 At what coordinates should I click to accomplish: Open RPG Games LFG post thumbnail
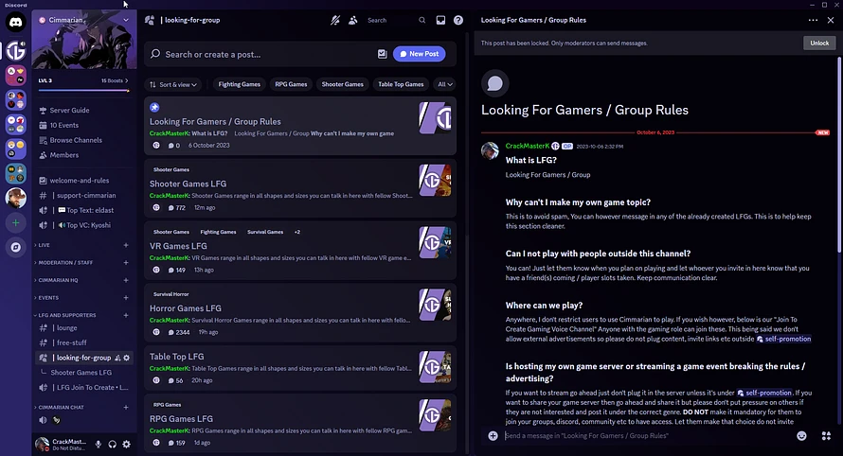[435, 415]
